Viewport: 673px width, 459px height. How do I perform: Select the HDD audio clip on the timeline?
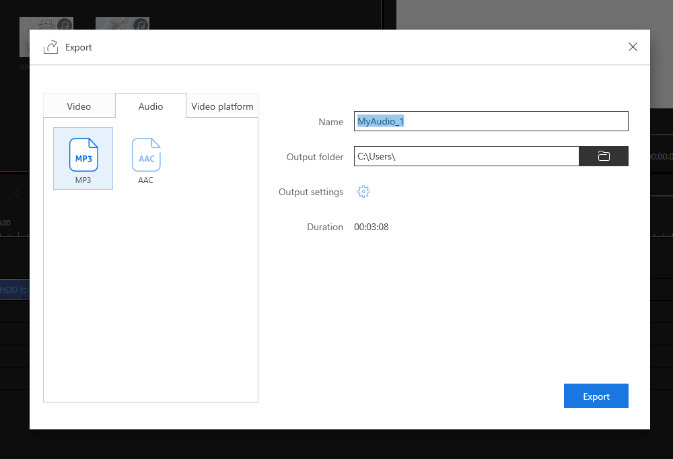13,289
